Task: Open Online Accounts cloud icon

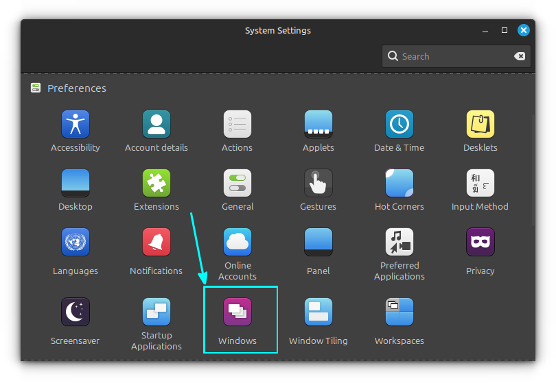Action: pos(238,243)
